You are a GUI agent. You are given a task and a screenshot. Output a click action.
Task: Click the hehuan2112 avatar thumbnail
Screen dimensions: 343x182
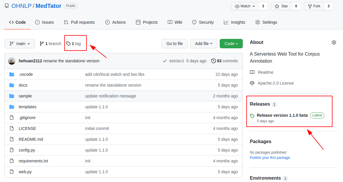pos(12,61)
